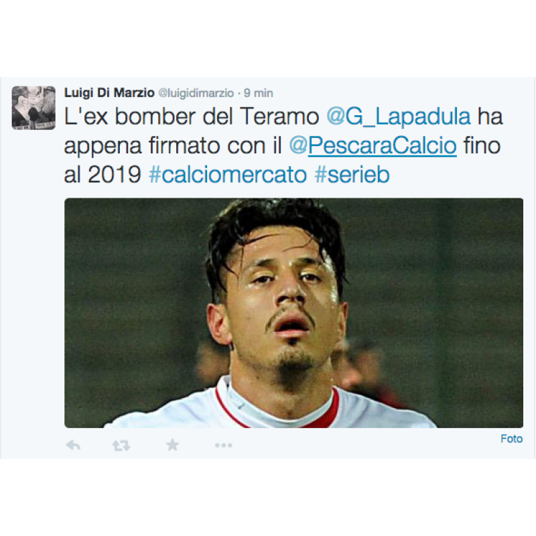Click the text "appena firmato con il"
Image resolution: width=536 pixels, height=536 pixels.
(x=173, y=146)
